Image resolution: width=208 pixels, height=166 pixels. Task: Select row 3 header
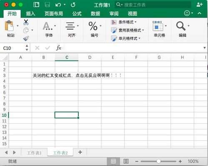click(4, 75)
